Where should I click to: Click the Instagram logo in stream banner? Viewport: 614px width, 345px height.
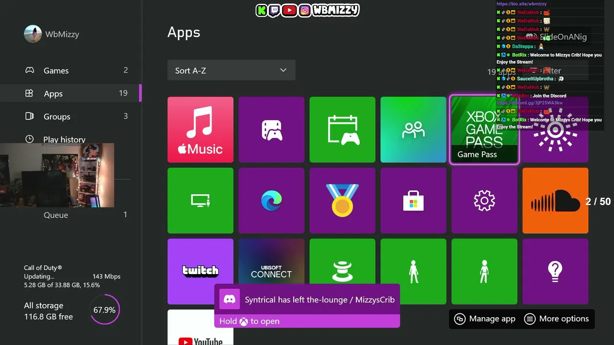tap(305, 10)
